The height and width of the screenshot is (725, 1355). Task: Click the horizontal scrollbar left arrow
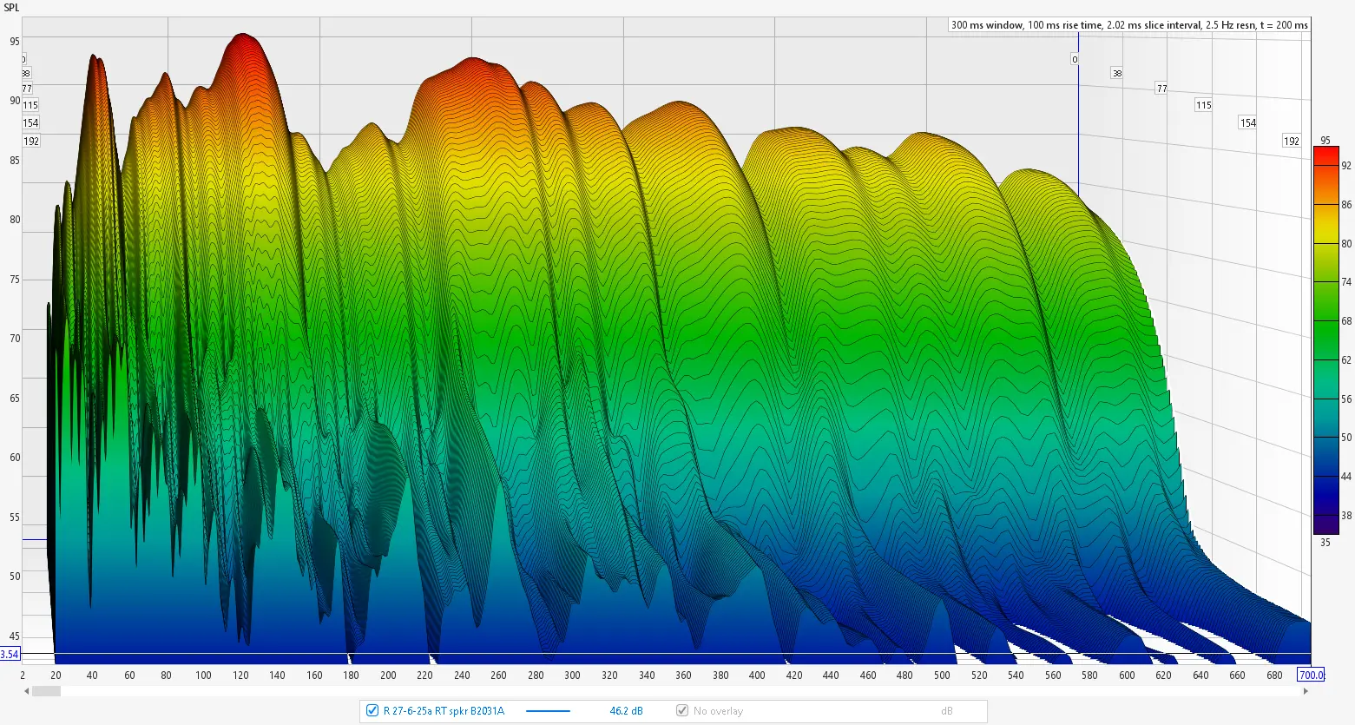(x=27, y=691)
